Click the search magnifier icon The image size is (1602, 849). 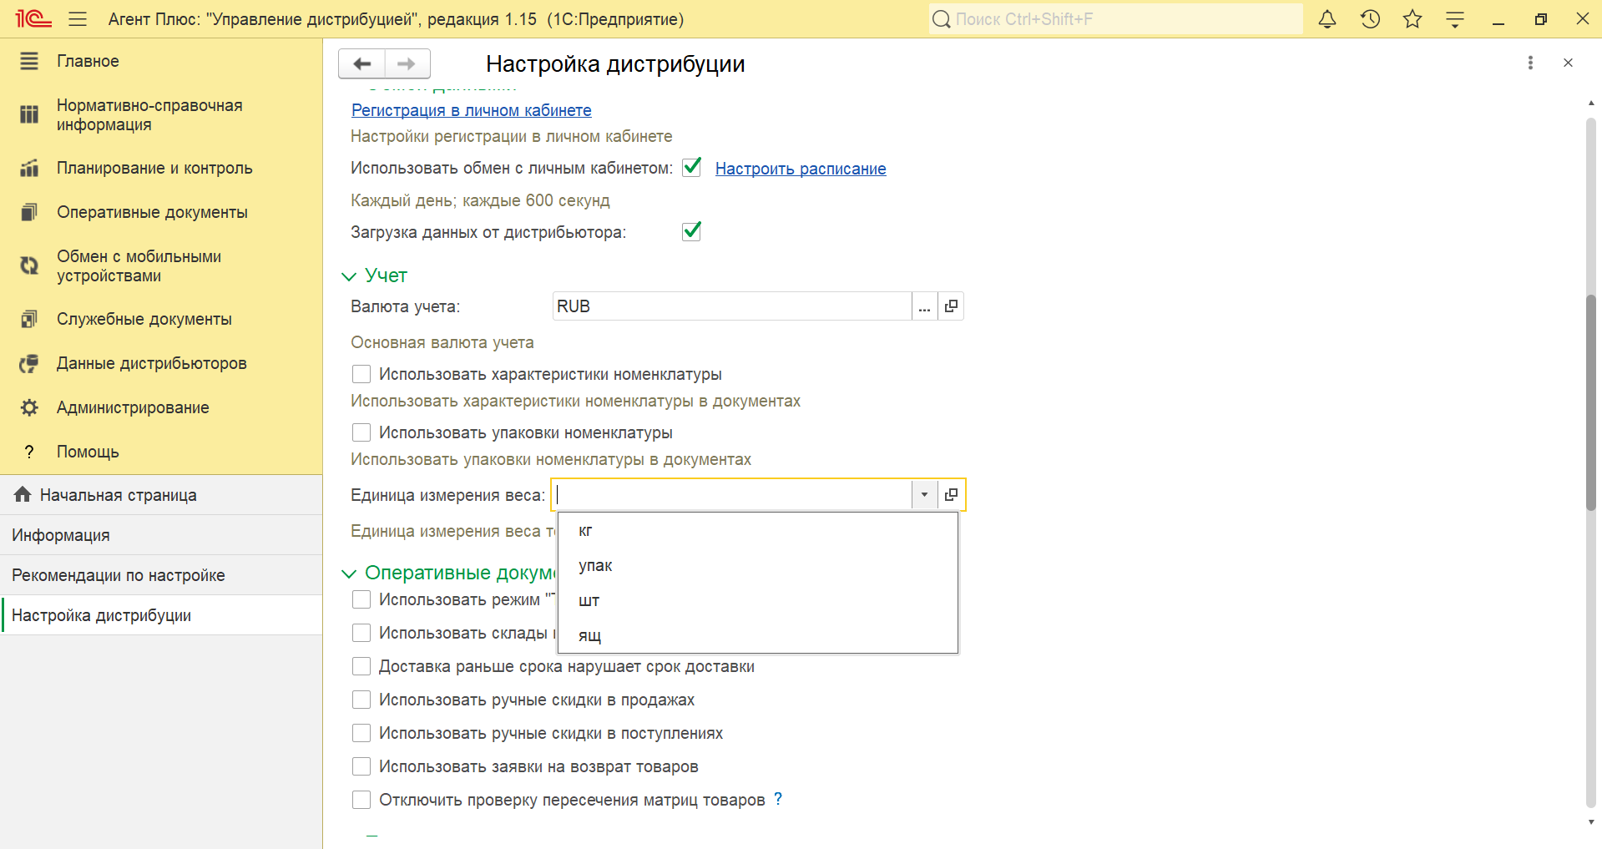click(941, 19)
